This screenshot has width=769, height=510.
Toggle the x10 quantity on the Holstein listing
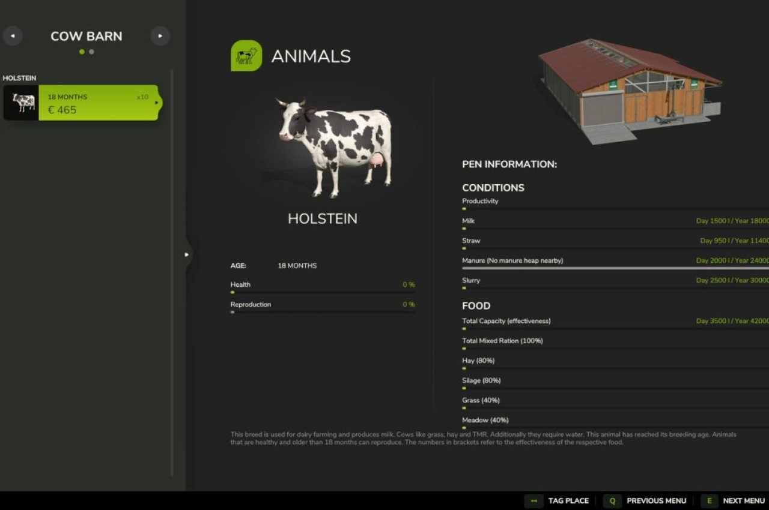tap(144, 97)
